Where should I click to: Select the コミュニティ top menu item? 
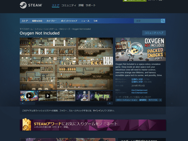pyautogui.click(x=69, y=5)
